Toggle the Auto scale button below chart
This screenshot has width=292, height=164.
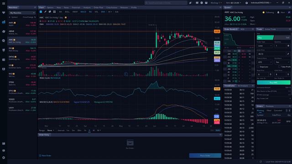(x=218, y=130)
